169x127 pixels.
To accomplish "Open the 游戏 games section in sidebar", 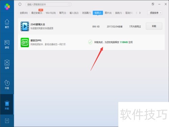I will [7, 44].
